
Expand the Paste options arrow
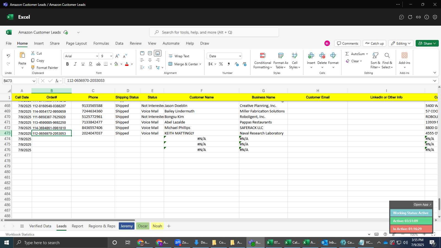22,68
